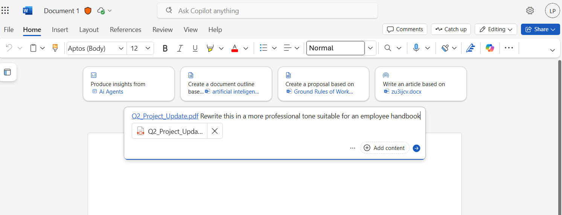
Task: Start Dictate with the microphone icon
Action: point(416,48)
